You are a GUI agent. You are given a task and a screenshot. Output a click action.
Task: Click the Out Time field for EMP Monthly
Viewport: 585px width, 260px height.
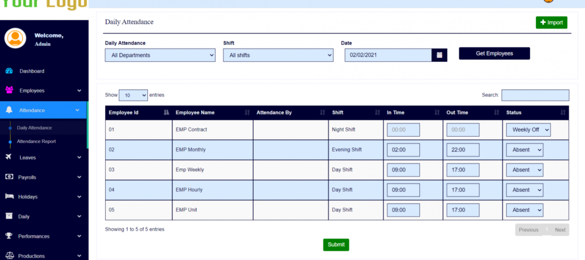point(463,150)
